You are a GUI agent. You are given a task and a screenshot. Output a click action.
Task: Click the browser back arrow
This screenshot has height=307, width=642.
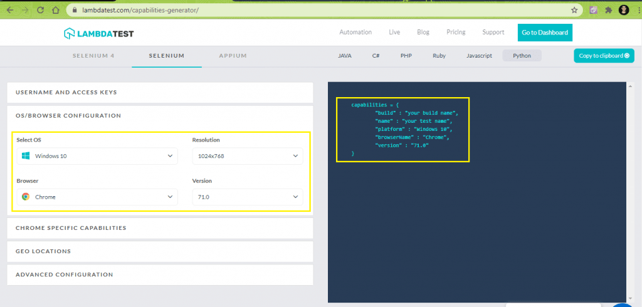pos(9,10)
